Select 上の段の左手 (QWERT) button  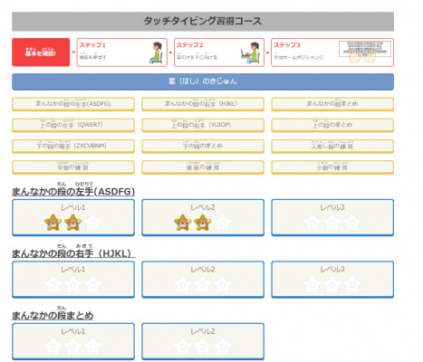click(73, 125)
